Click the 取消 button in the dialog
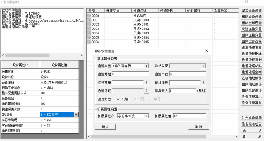Viewport: 264px width, 141px height. pyautogui.click(x=198, y=127)
